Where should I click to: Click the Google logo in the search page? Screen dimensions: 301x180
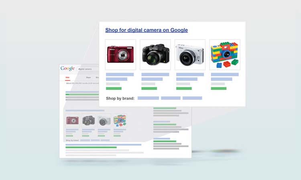point(67,68)
